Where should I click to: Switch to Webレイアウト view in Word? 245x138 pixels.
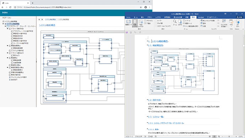[141, 23]
